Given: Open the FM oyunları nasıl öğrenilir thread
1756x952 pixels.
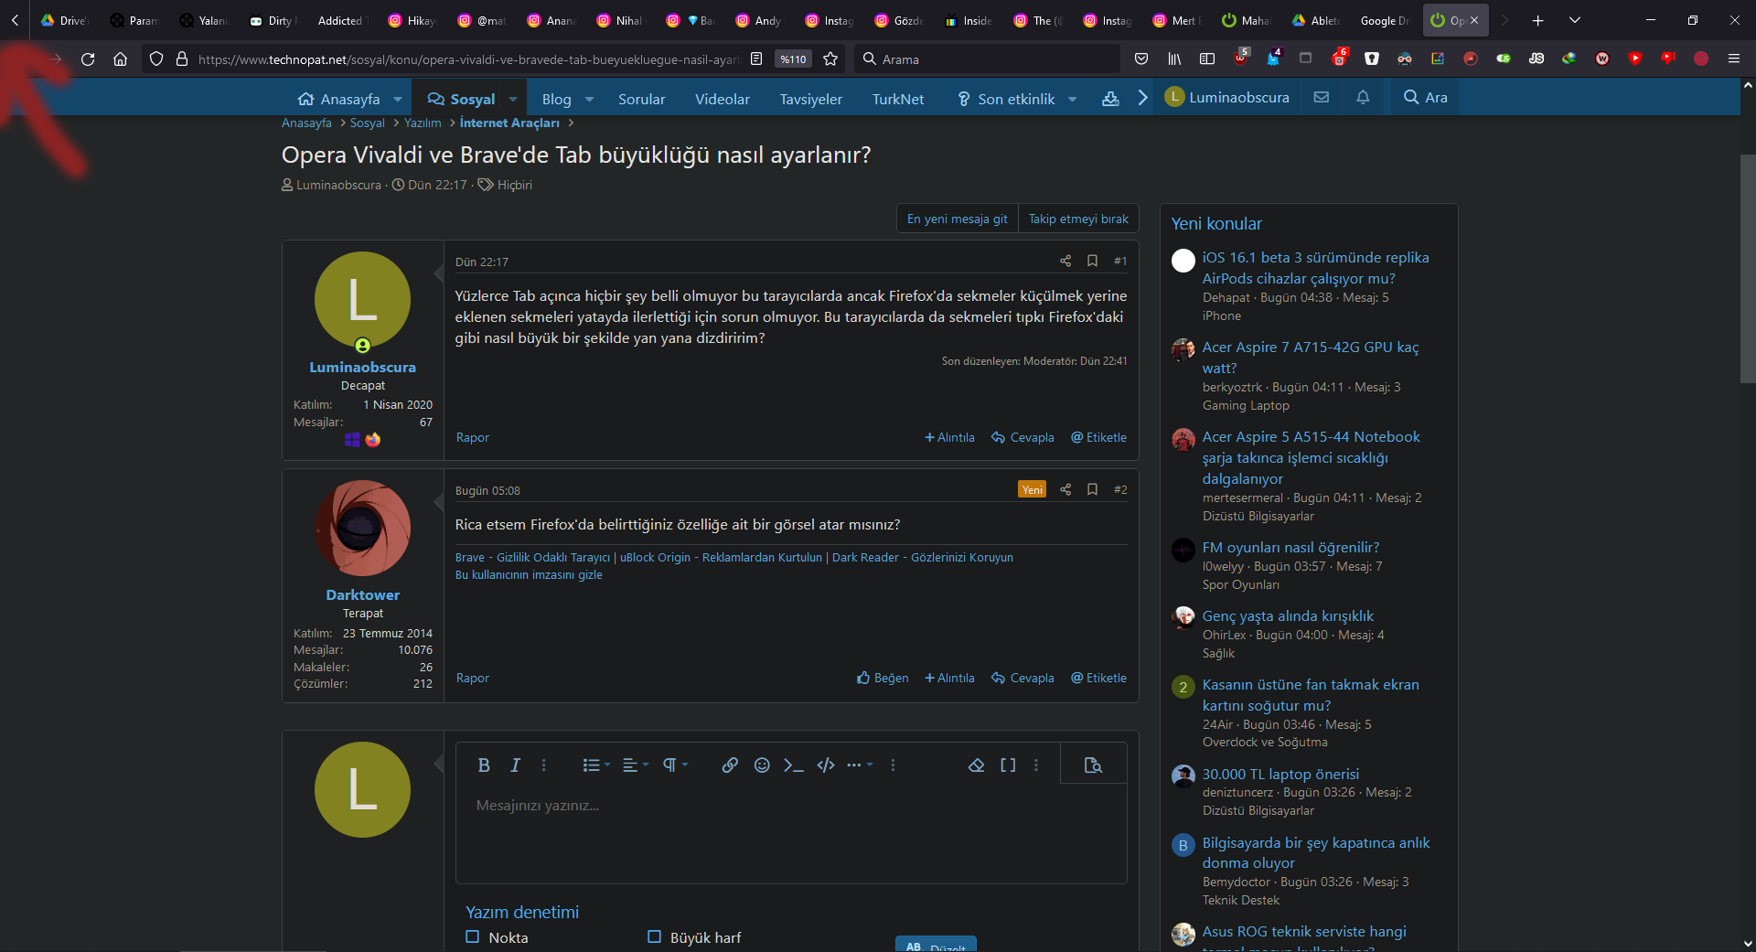Looking at the screenshot, I should 1290,547.
